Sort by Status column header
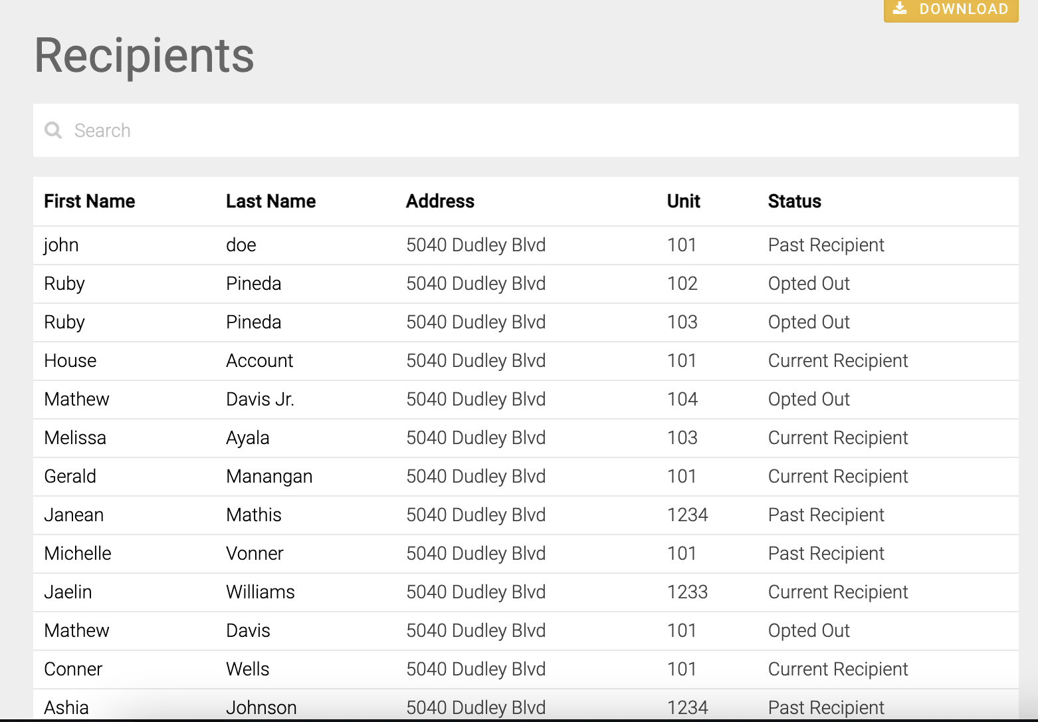The height and width of the screenshot is (722, 1038). pyautogui.click(x=794, y=201)
